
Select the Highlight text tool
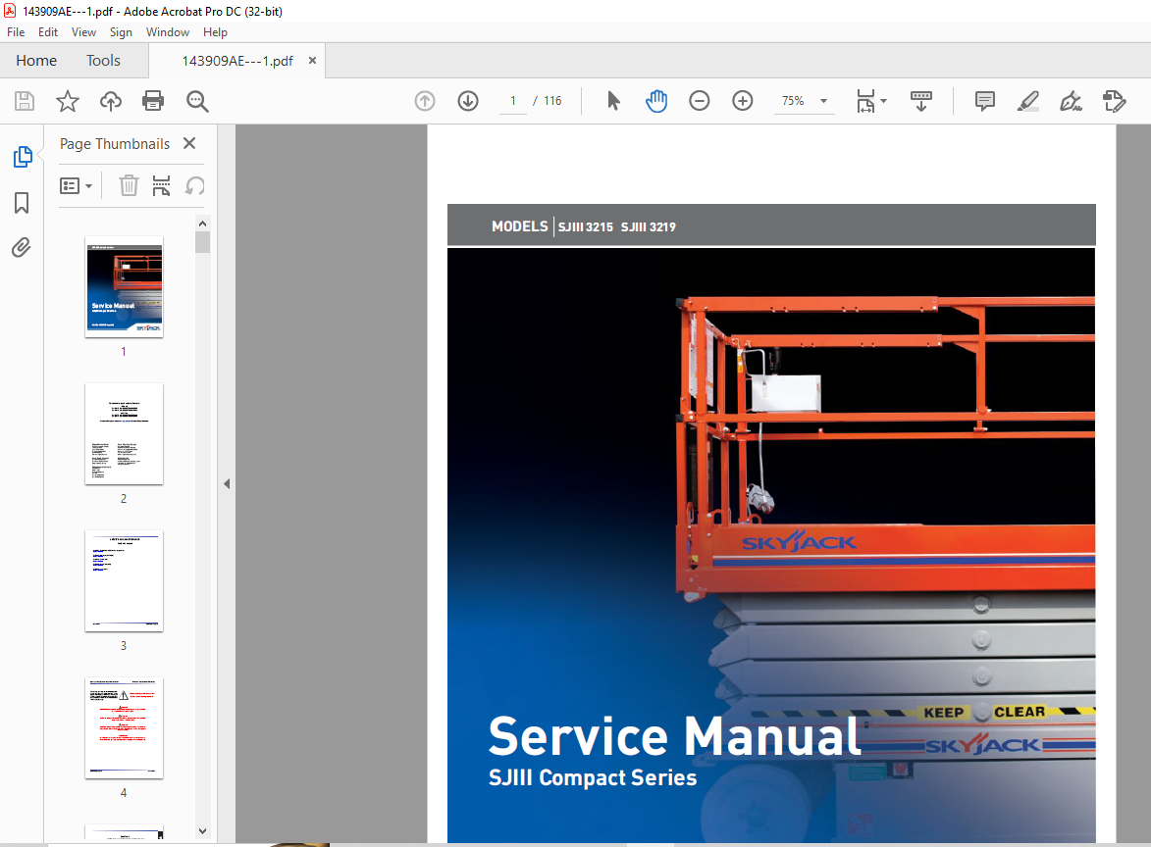1027,100
